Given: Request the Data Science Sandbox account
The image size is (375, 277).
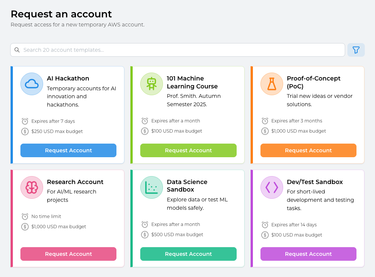Looking at the screenshot, I should [x=188, y=254].
